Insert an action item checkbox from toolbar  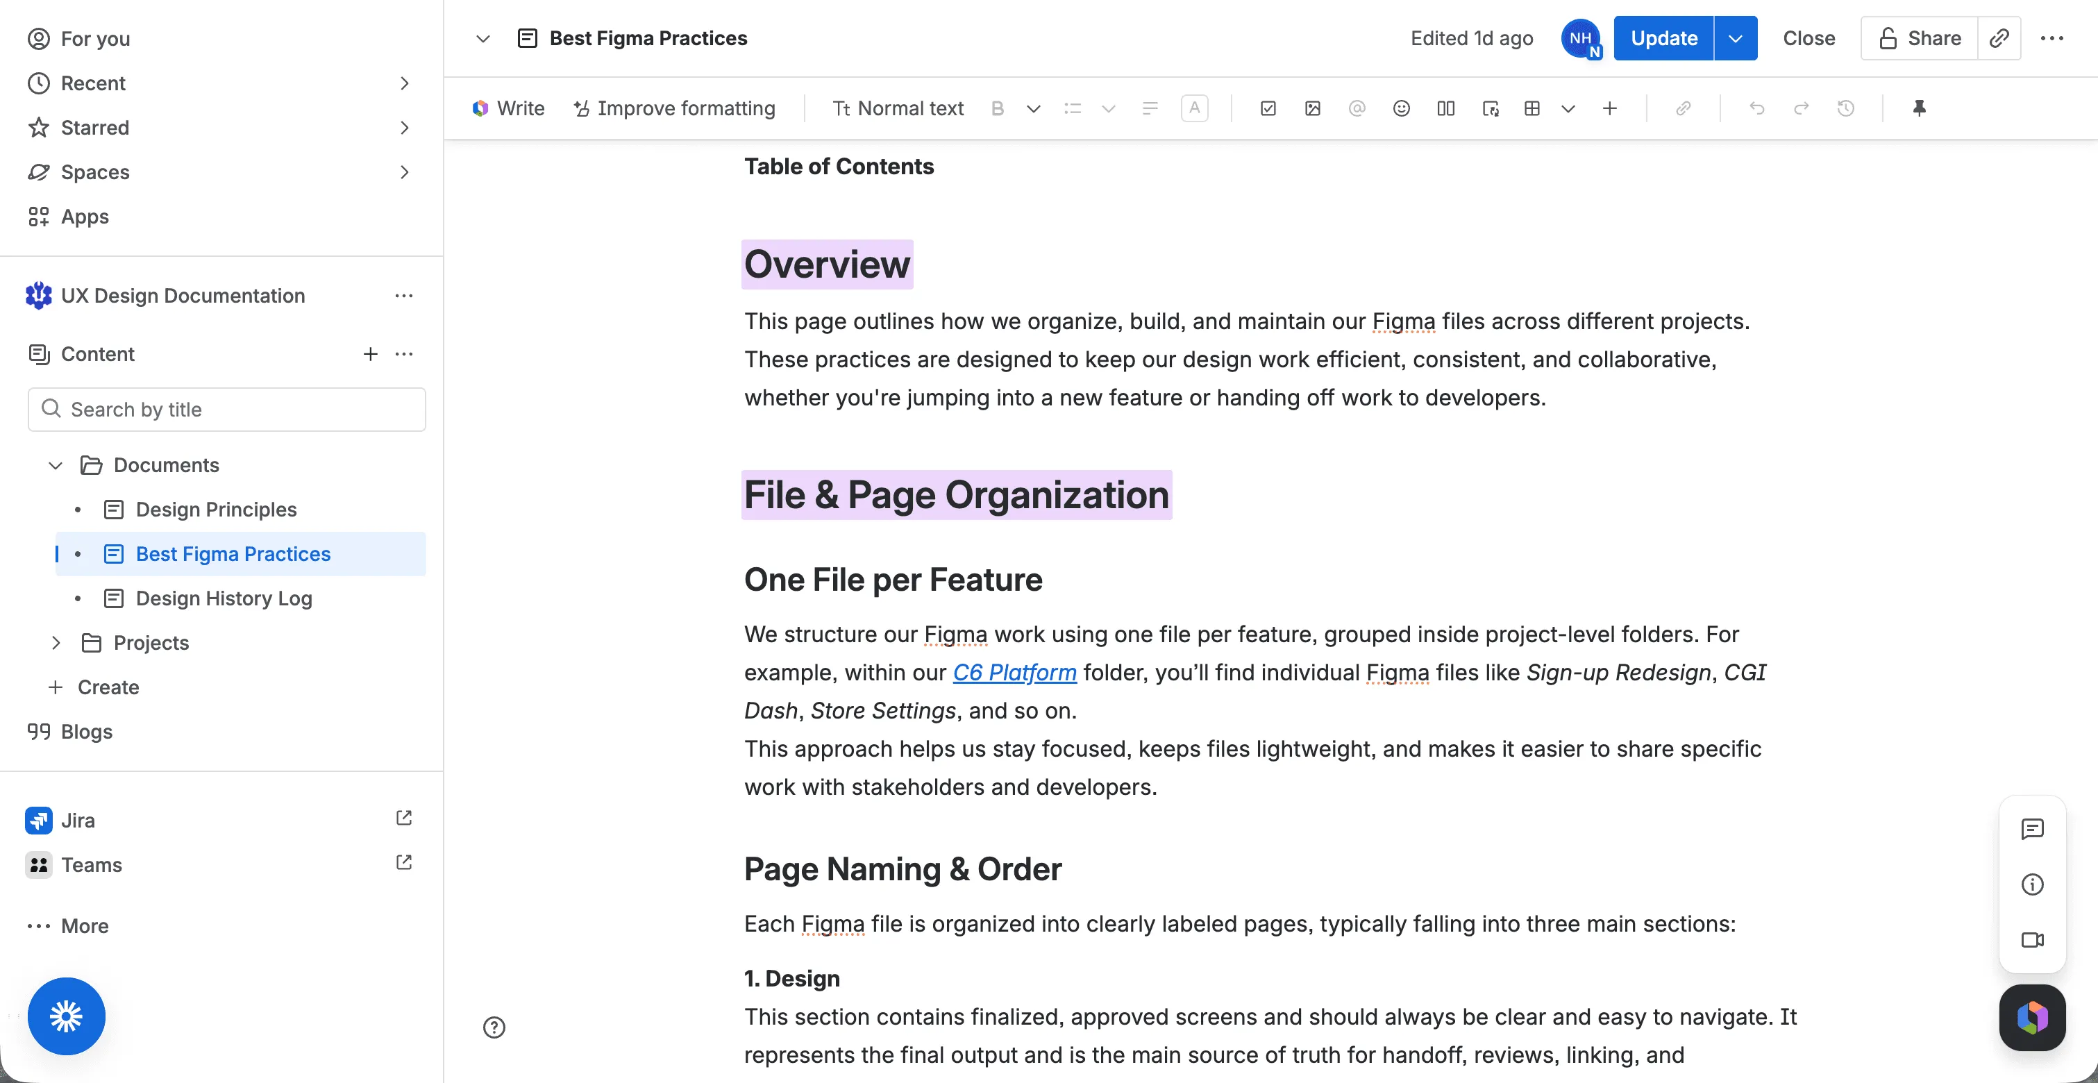pyautogui.click(x=1268, y=108)
